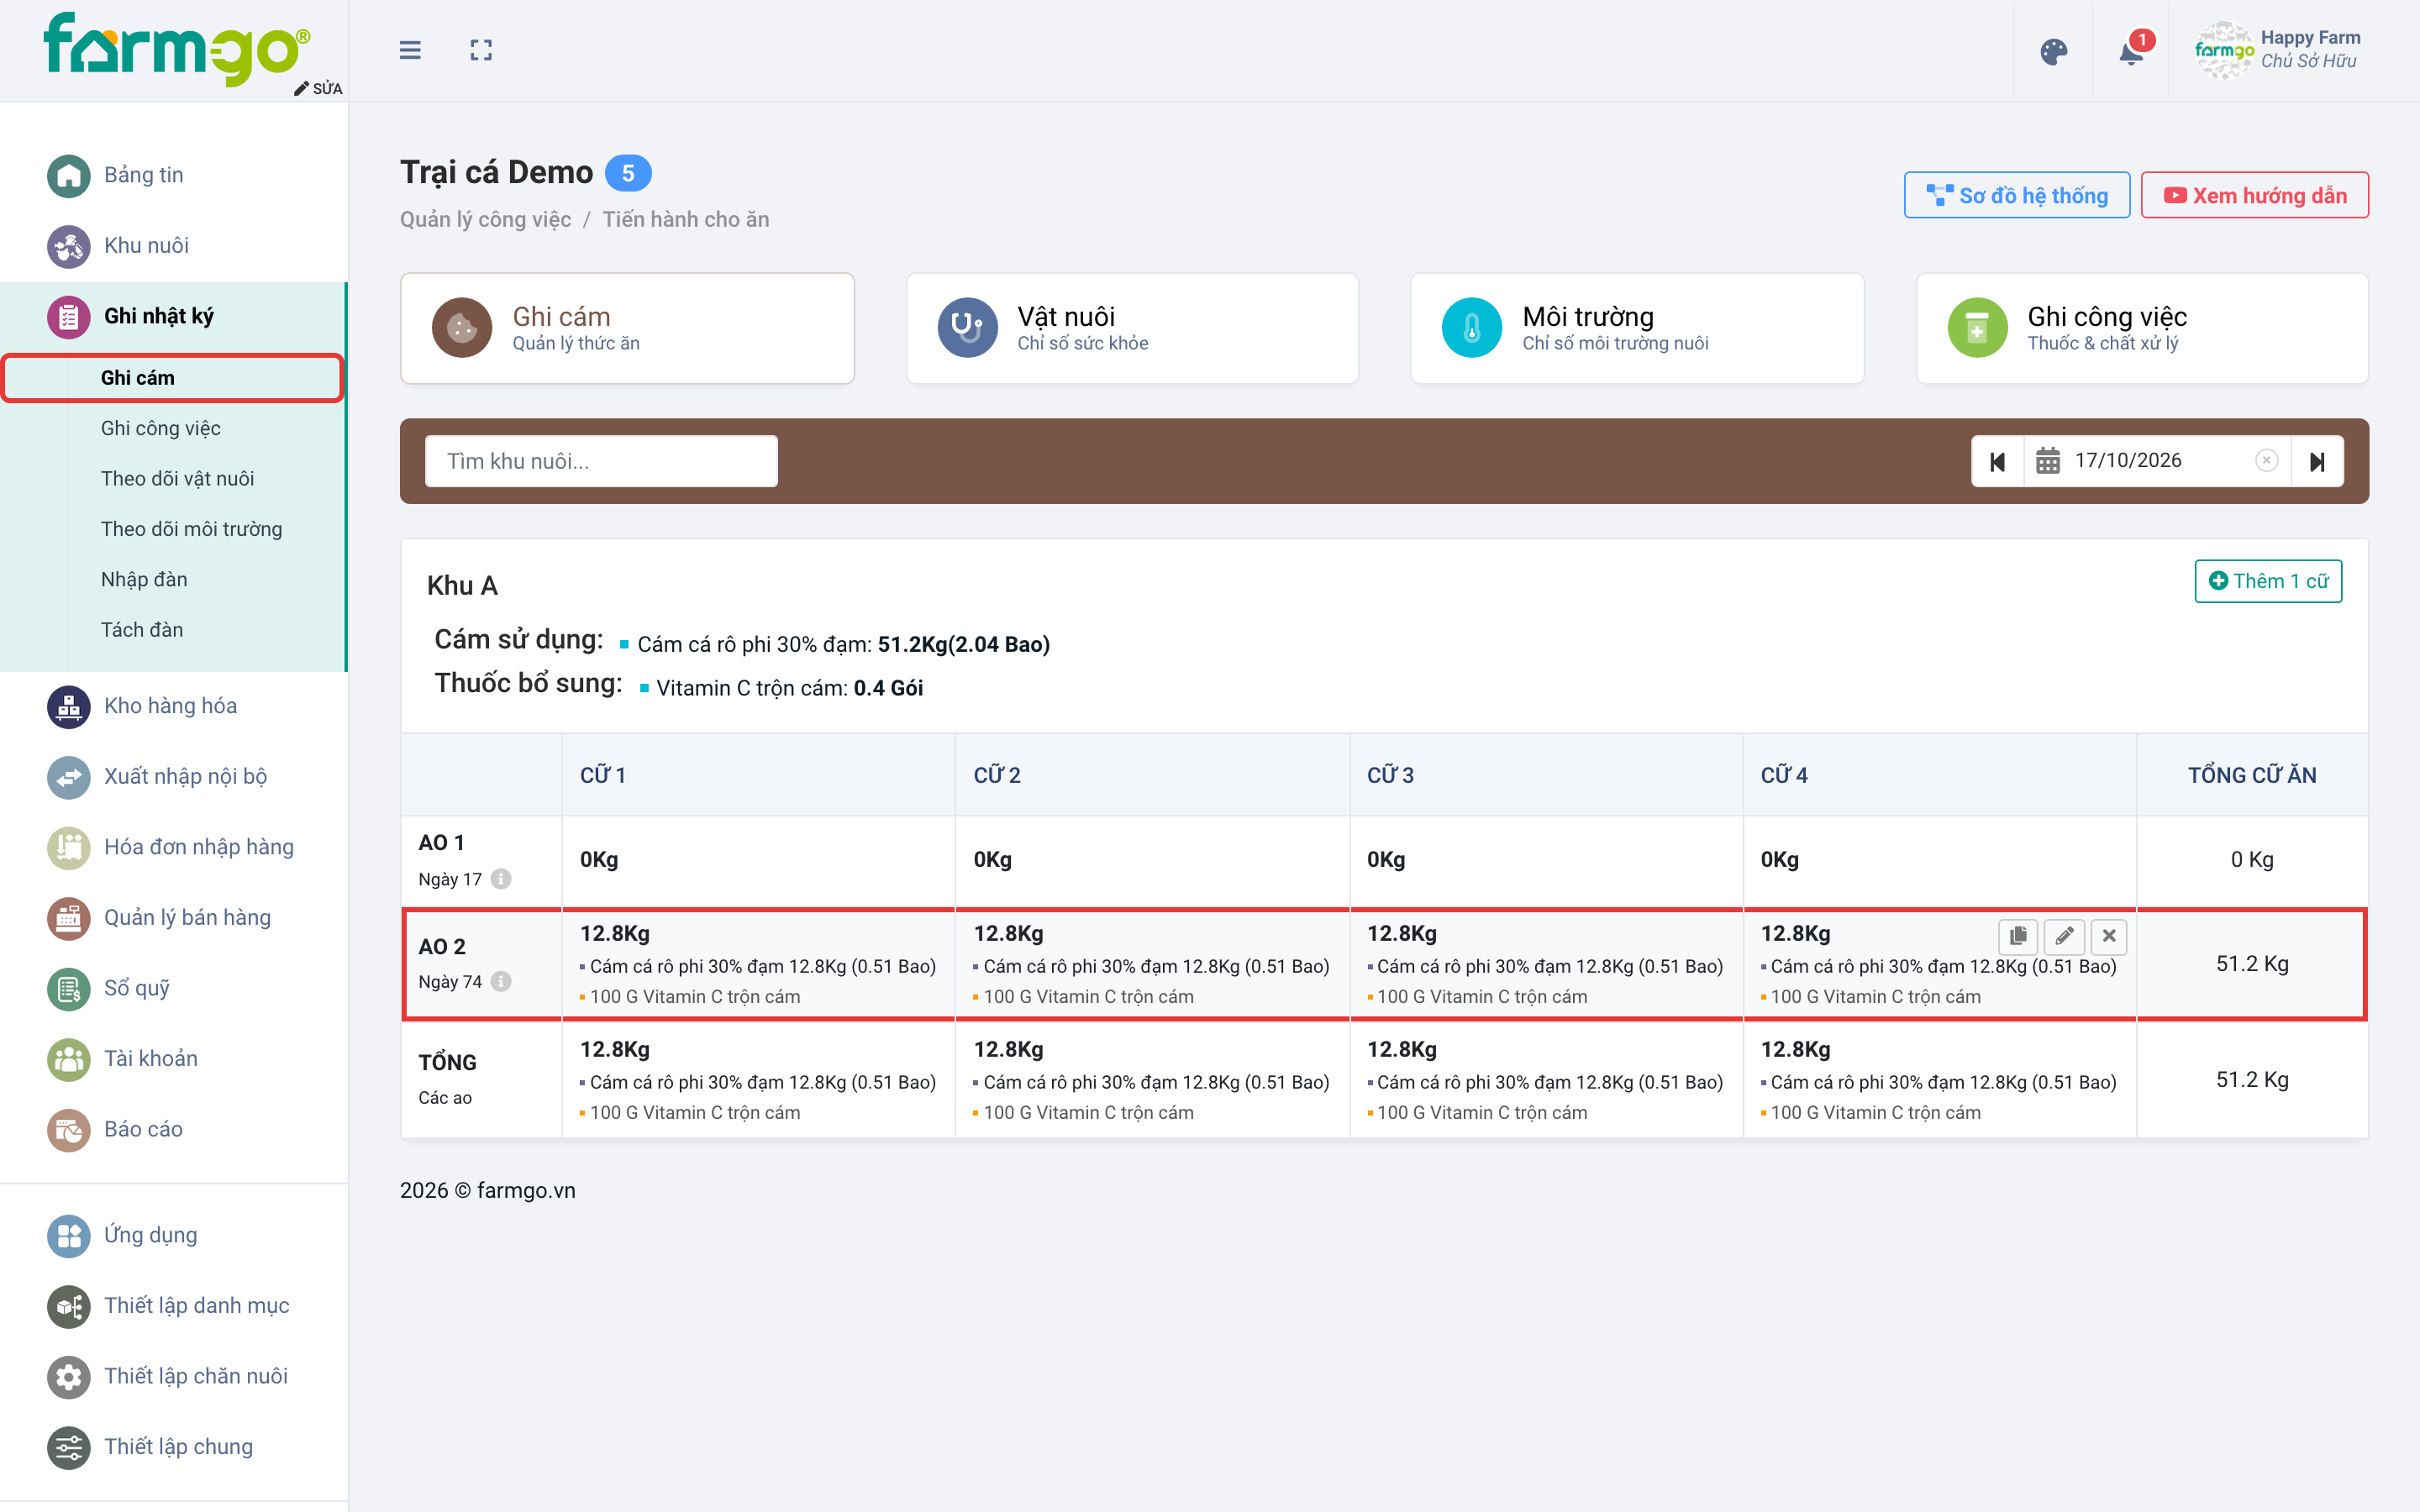Delete the AO 2 Cữ 4 feeding entry
The height and width of the screenshot is (1512, 2420).
(x=2109, y=936)
